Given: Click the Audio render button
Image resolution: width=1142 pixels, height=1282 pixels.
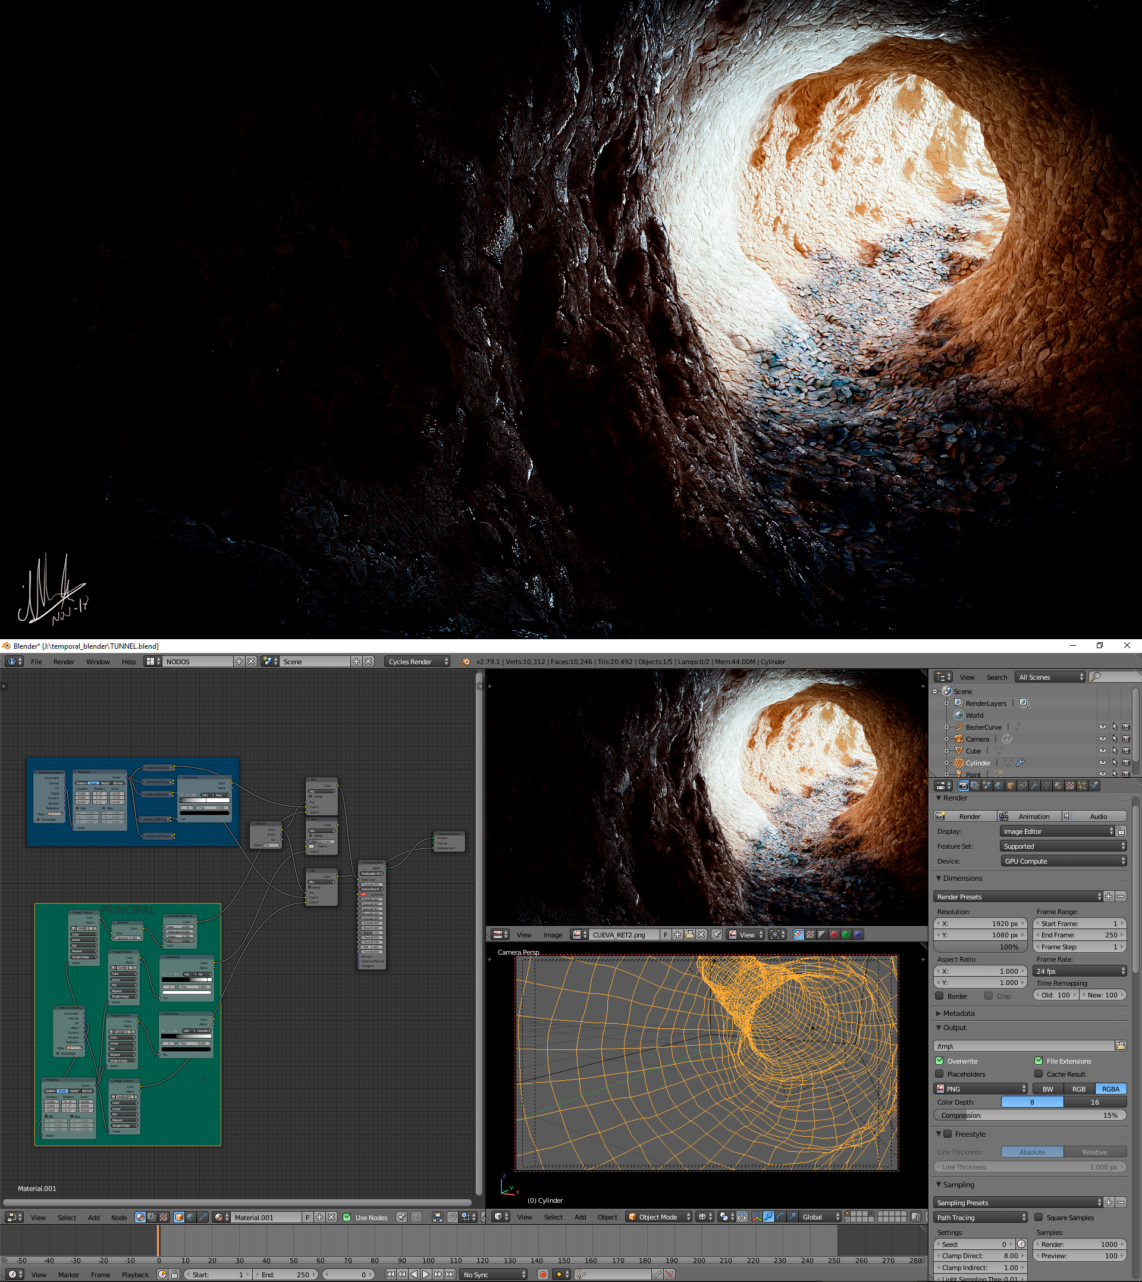Looking at the screenshot, I should [1094, 816].
